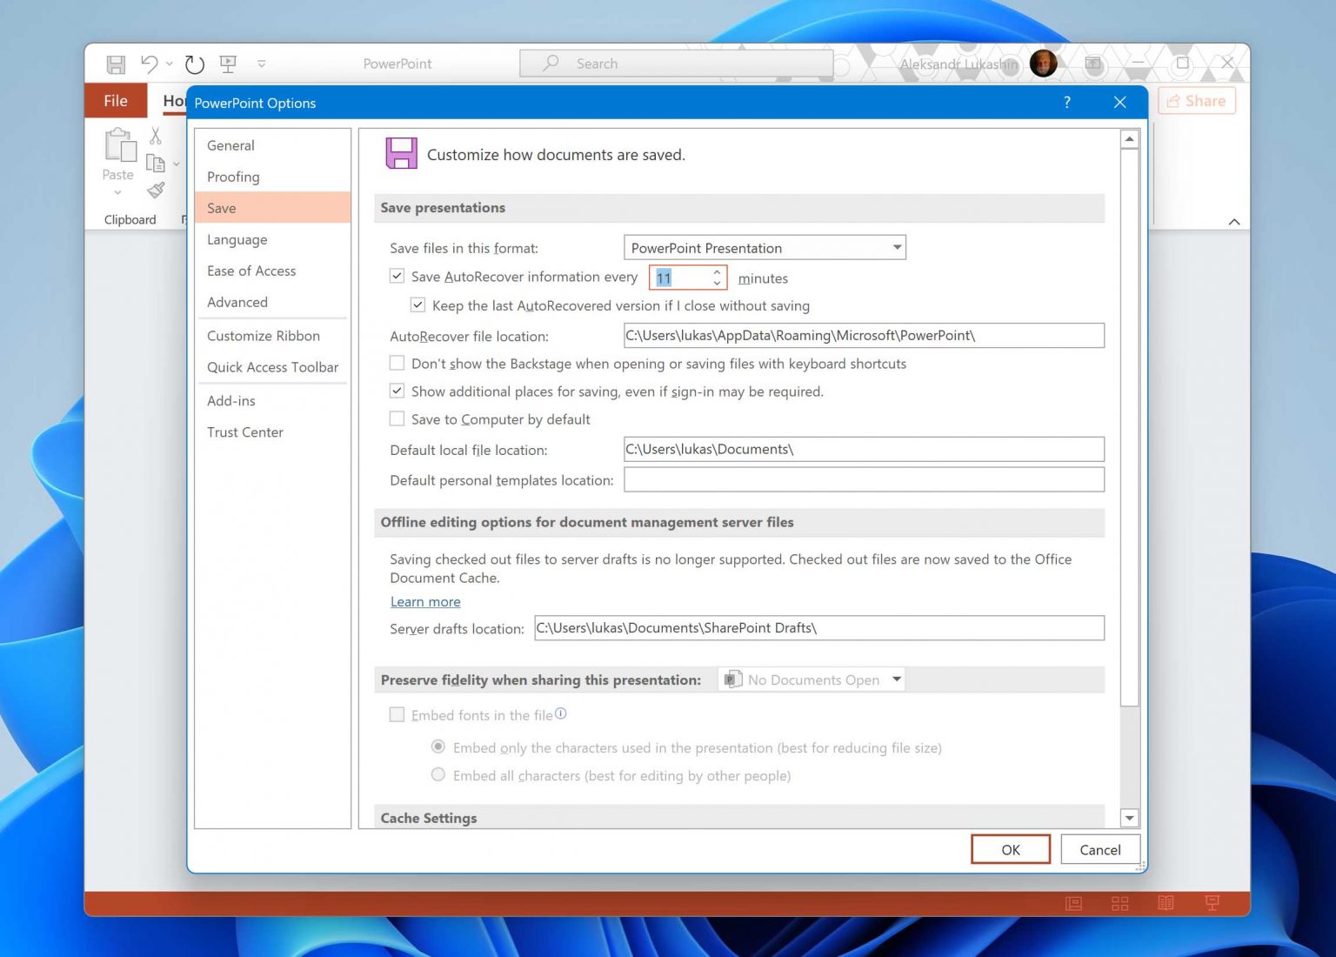Click the Cut scissors icon

click(156, 136)
